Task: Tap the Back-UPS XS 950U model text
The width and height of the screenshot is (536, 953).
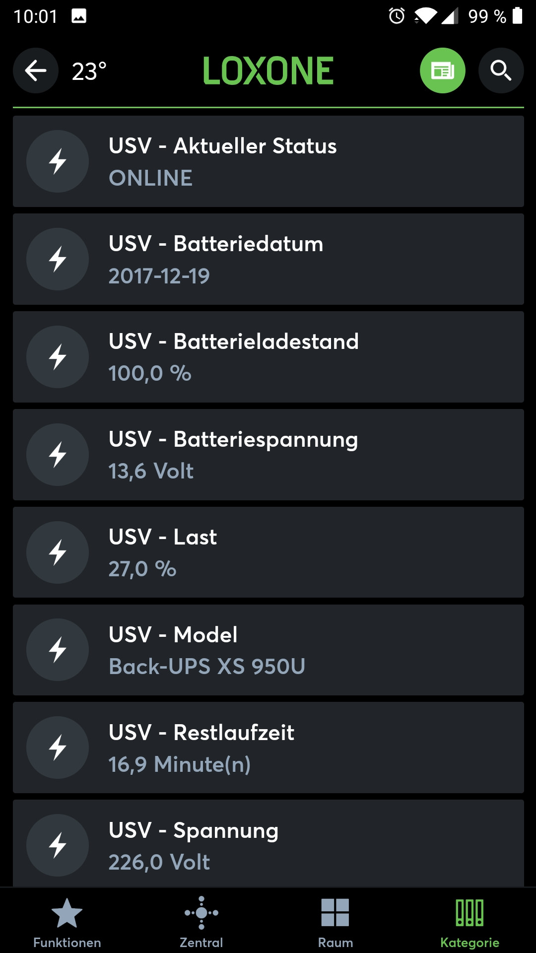Action: (207, 667)
